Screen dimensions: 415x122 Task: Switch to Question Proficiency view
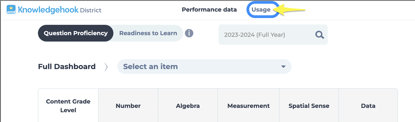pos(76,33)
